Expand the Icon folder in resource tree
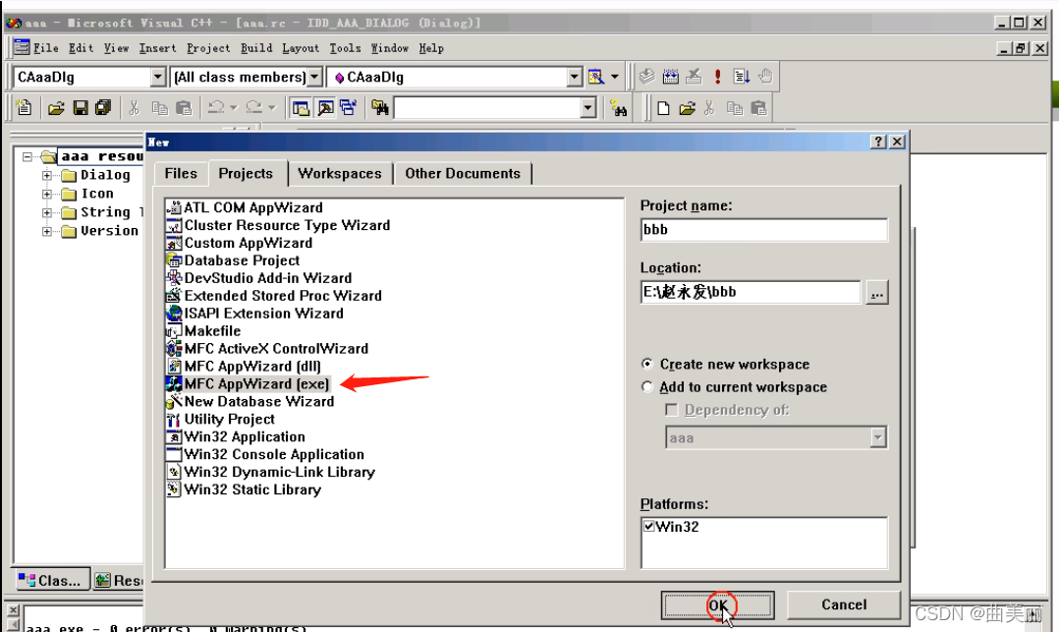 coord(46,194)
